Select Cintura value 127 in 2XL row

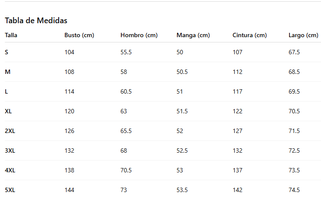pos(237,131)
